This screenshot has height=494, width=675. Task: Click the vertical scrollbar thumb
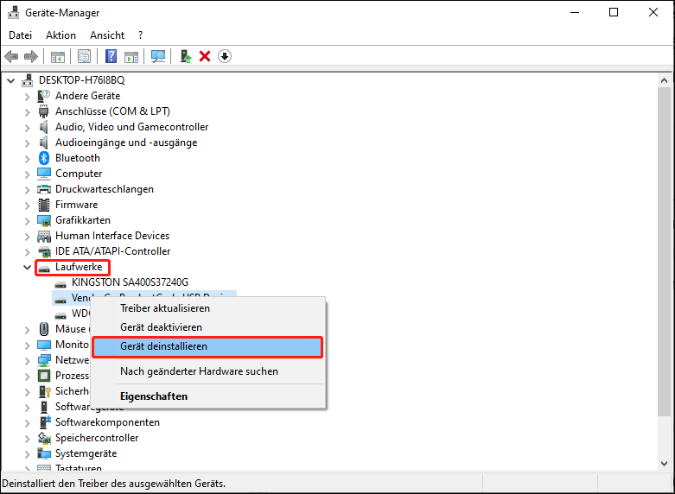664,250
